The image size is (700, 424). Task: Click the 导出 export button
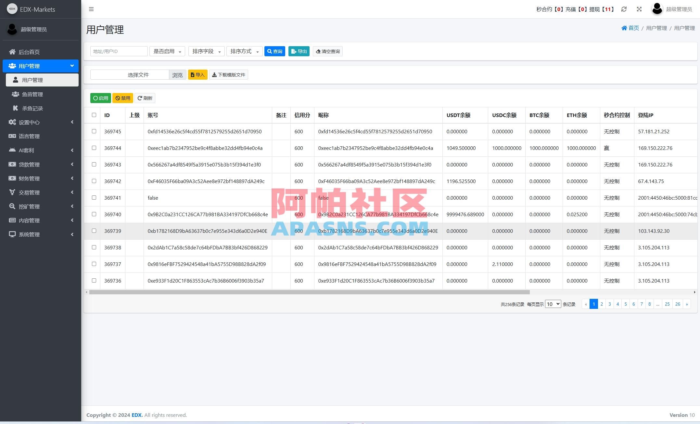[298, 51]
